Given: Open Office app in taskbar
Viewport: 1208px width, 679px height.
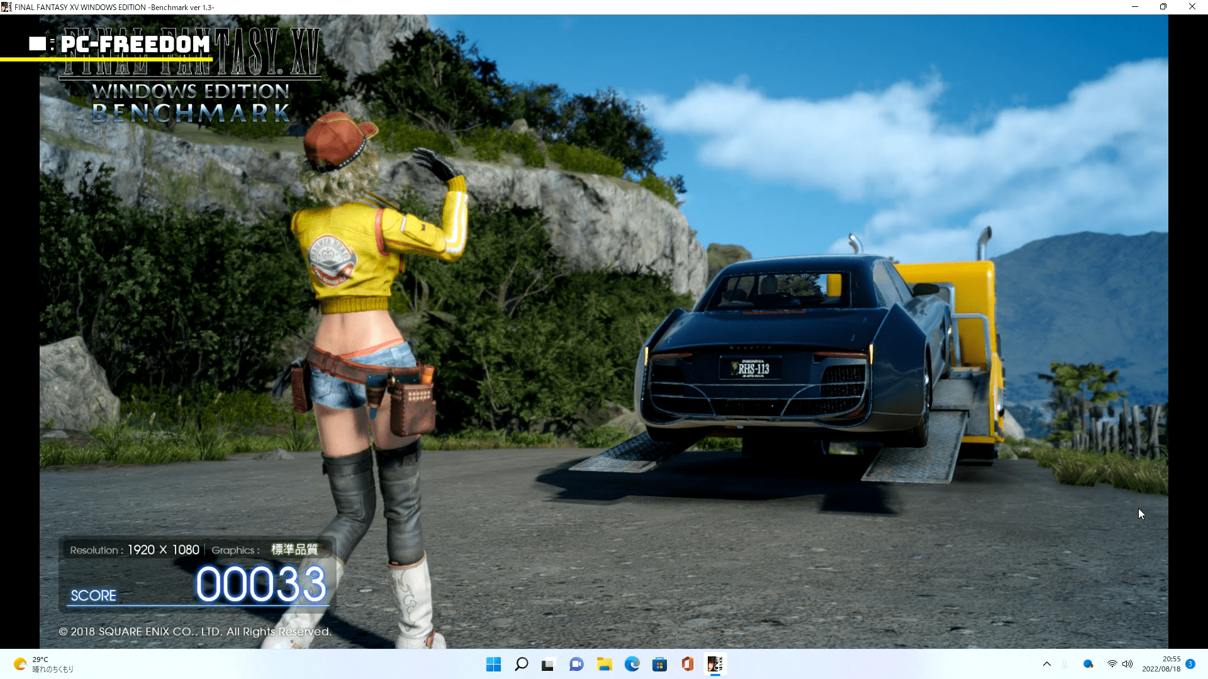Looking at the screenshot, I should [x=687, y=664].
